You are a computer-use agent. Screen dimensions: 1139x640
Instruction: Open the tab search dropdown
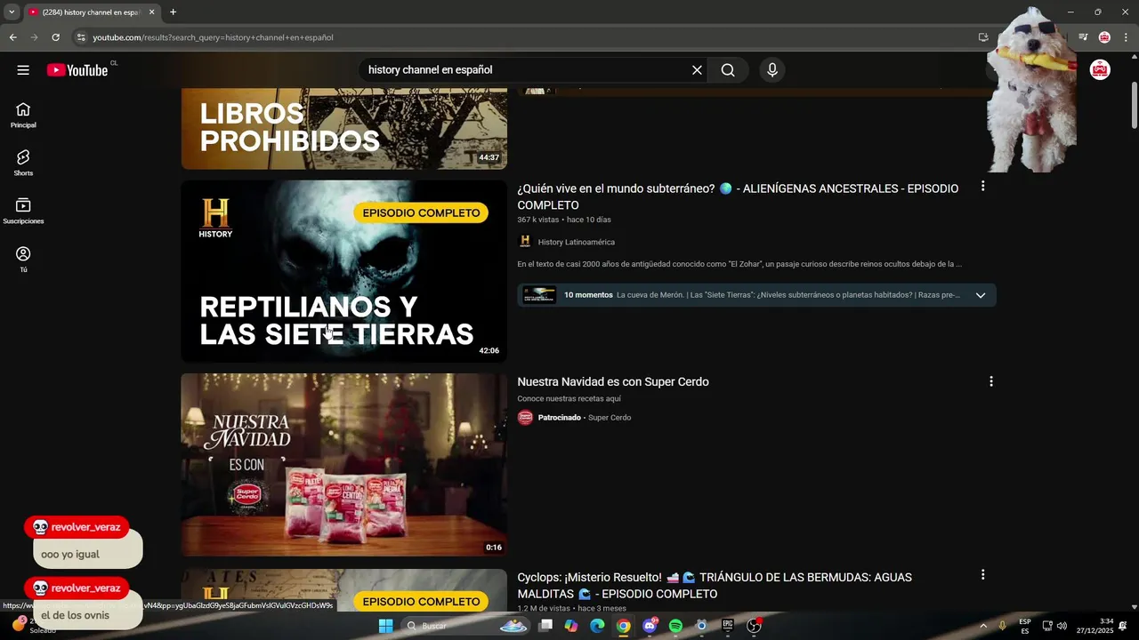point(12,12)
